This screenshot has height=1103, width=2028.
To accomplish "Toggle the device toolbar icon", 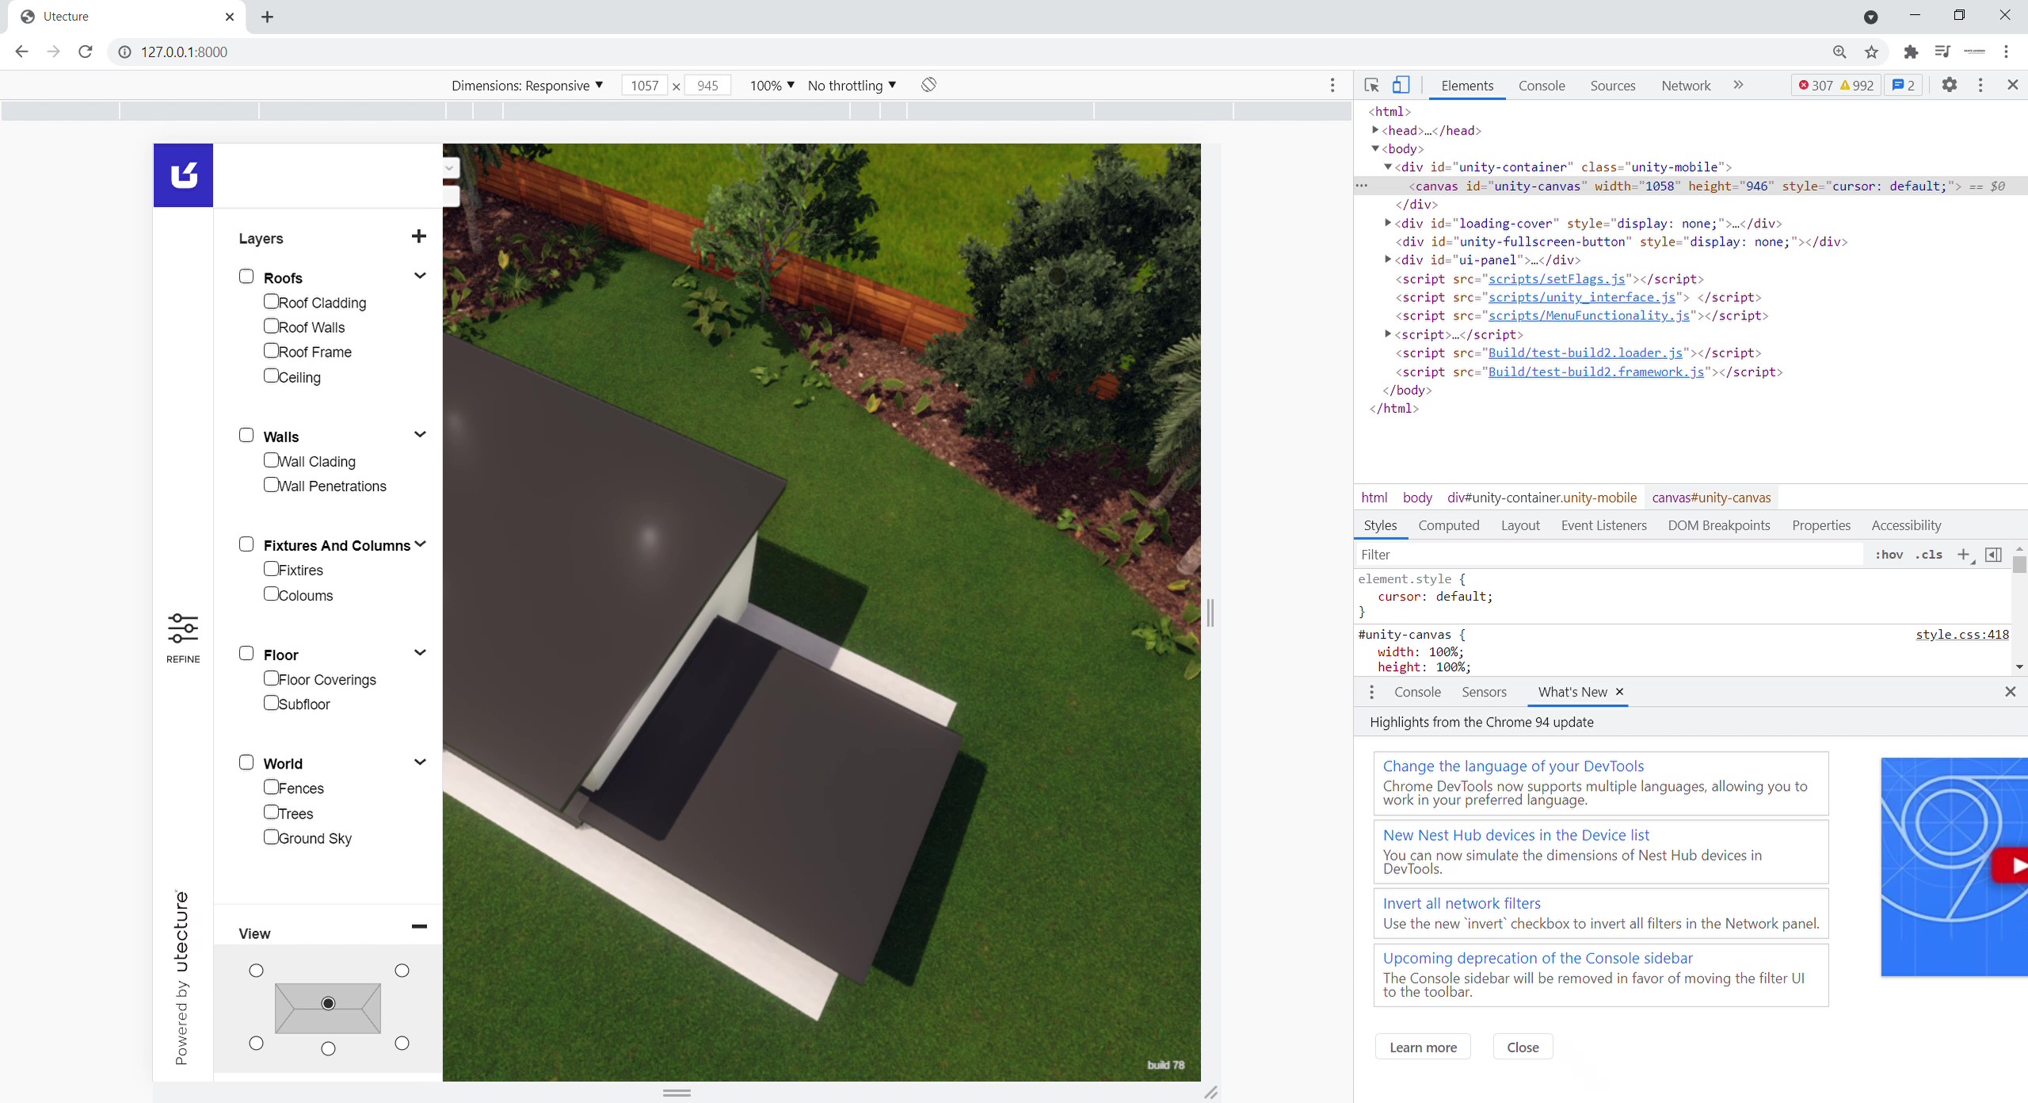I will 1401,85.
